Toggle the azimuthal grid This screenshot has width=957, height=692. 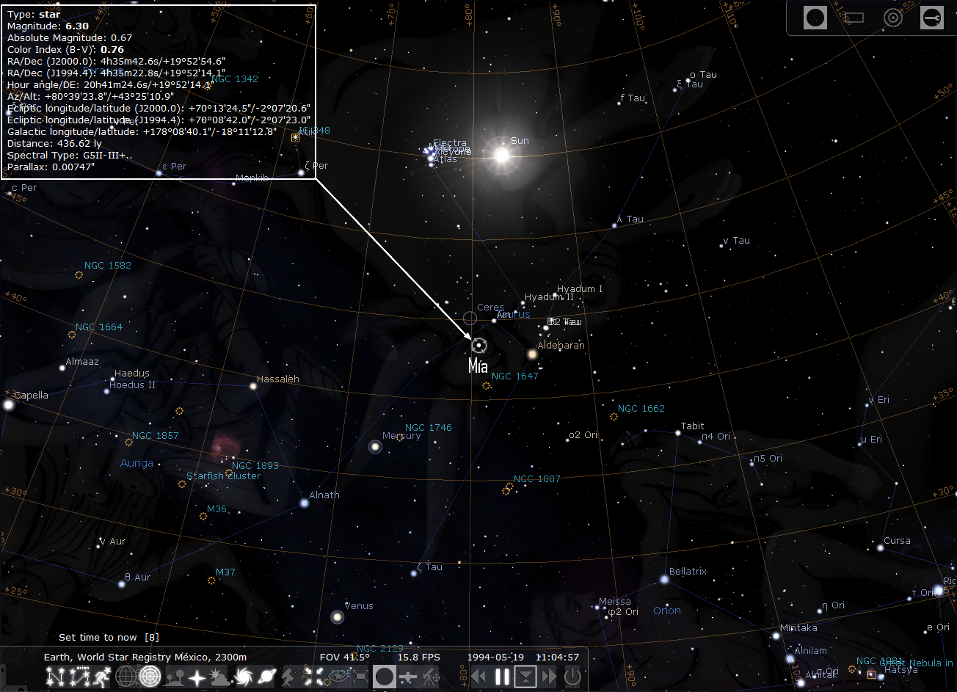coord(150,677)
